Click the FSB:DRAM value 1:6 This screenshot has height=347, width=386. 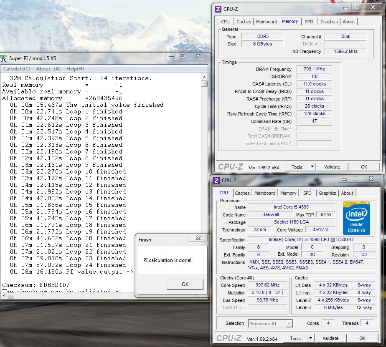314,76
